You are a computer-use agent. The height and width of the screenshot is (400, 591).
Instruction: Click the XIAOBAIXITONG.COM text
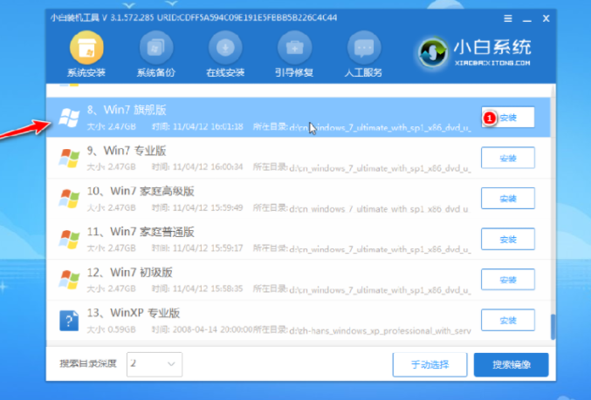492,64
